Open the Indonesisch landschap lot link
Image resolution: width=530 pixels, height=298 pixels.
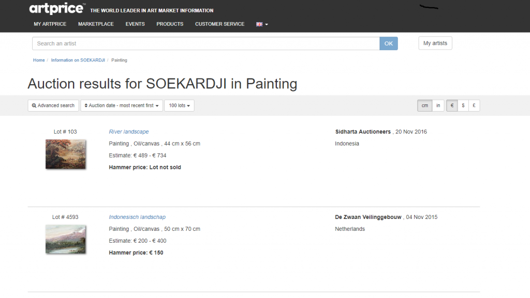(x=137, y=217)
